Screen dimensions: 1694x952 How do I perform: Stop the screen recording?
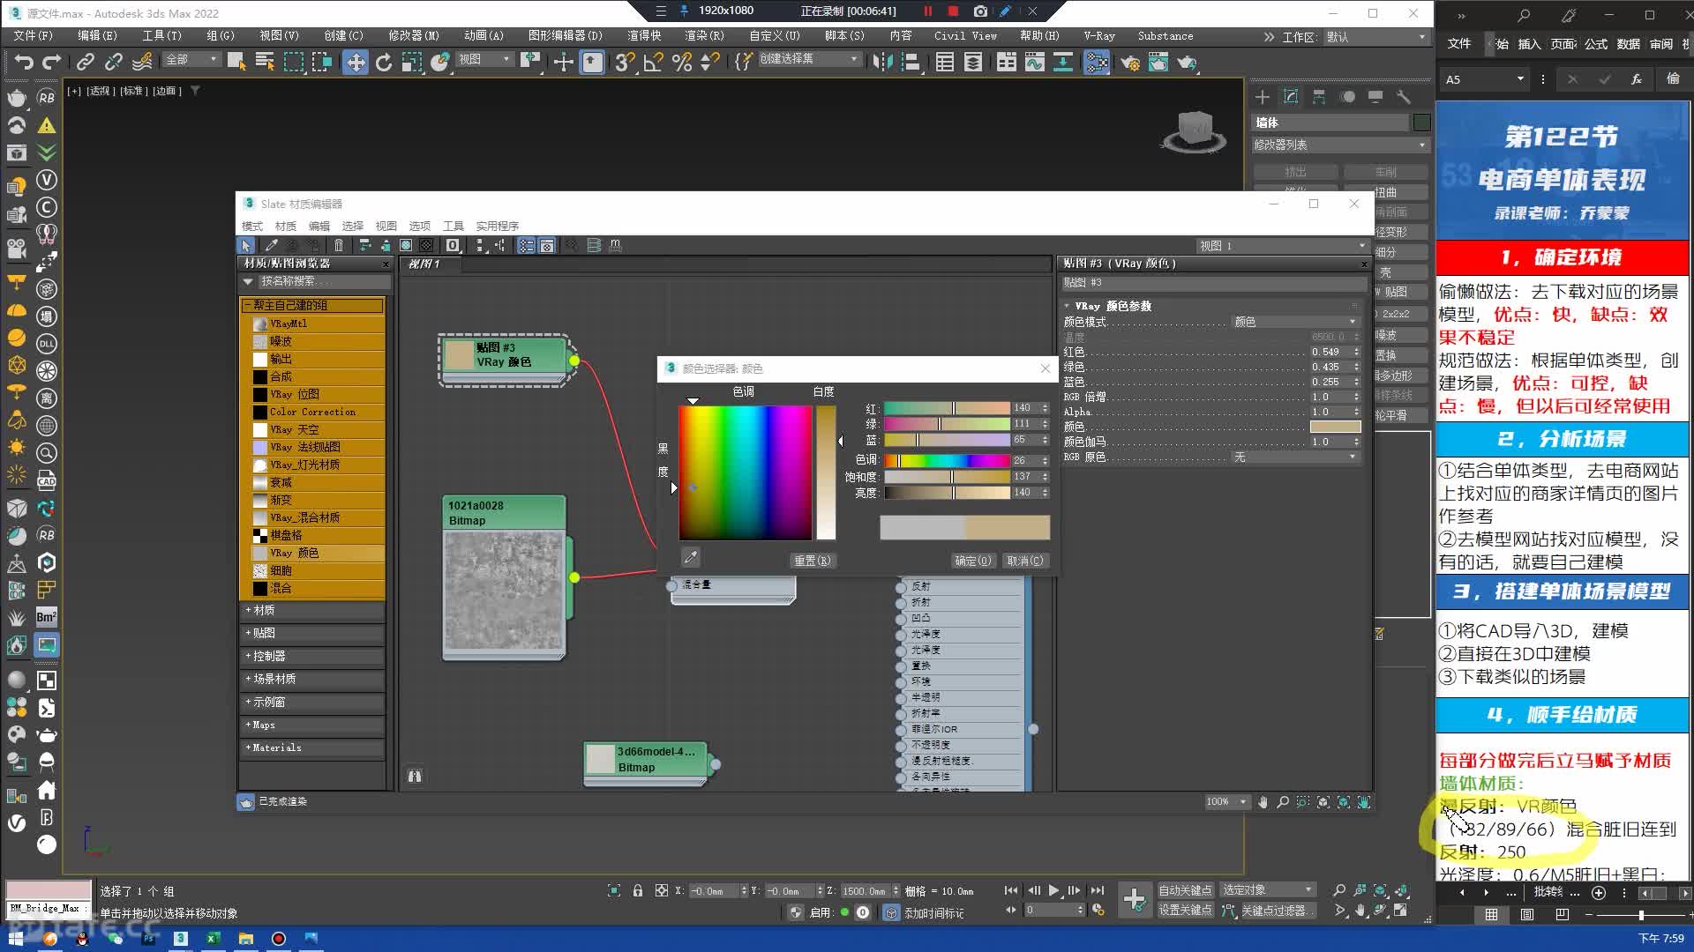coord(954,11)
